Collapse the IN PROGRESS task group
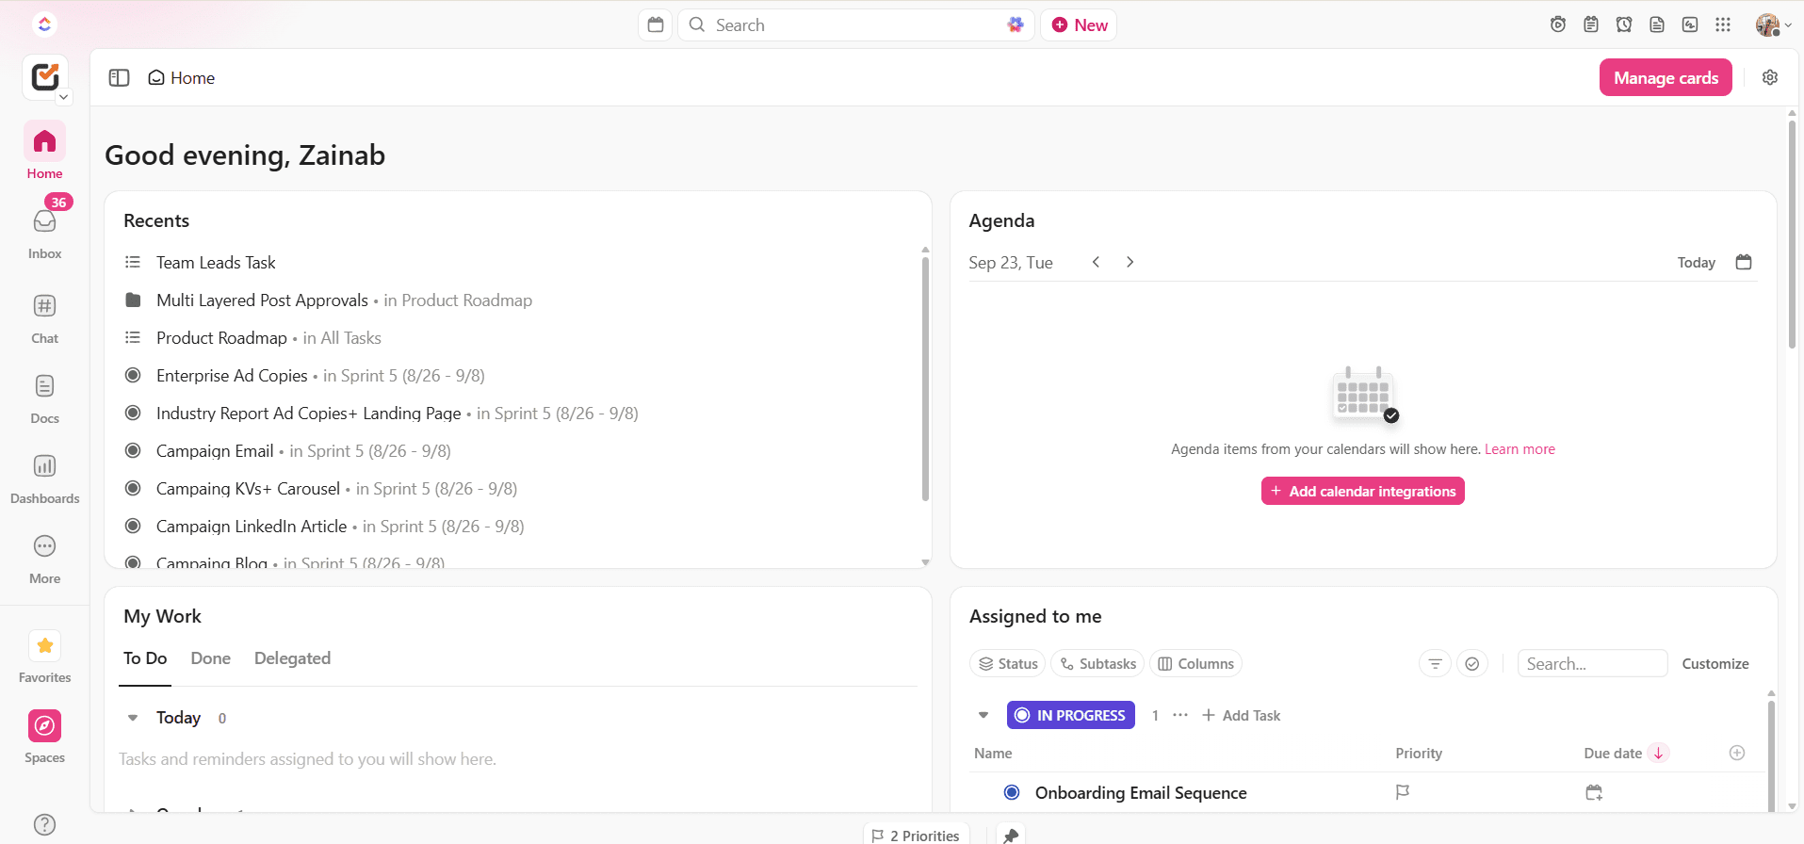 [983, 715]
